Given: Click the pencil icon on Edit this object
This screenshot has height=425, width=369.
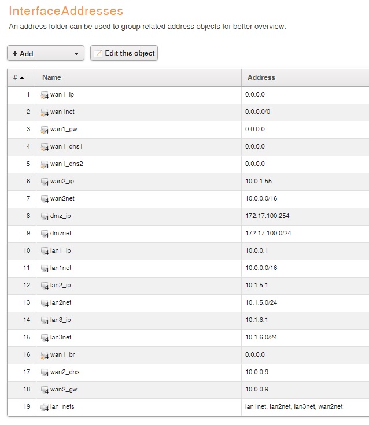Looking at the screenshot, I should click(x=98, y=53).
